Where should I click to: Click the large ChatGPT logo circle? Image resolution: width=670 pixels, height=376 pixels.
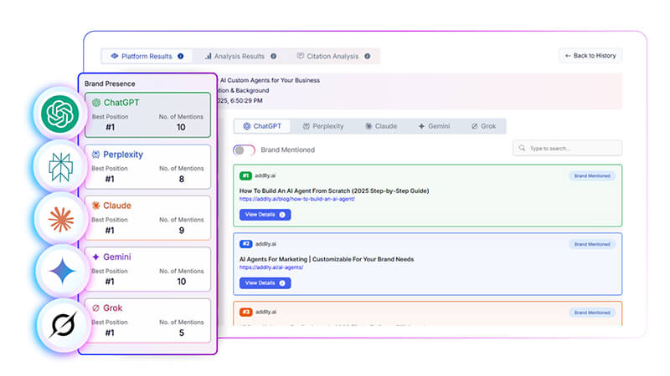[x=59, y=114]
